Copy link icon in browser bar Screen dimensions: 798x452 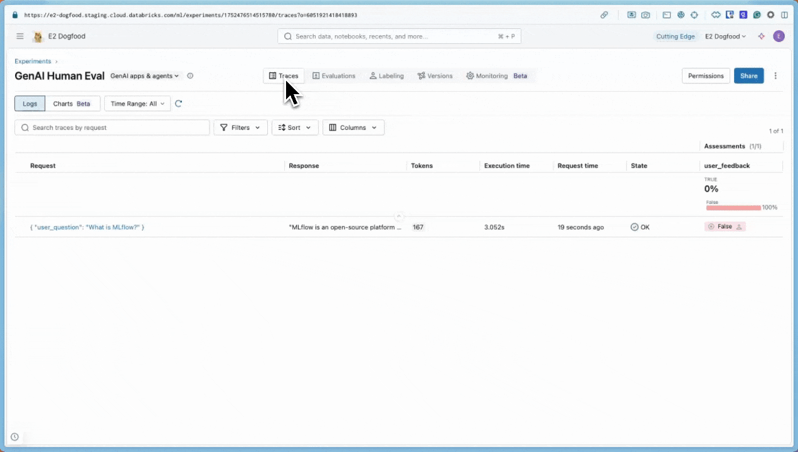pos(604,15)
